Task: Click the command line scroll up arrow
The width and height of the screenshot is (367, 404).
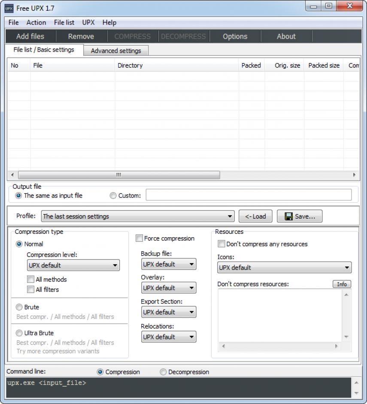Action: point(356,383)
